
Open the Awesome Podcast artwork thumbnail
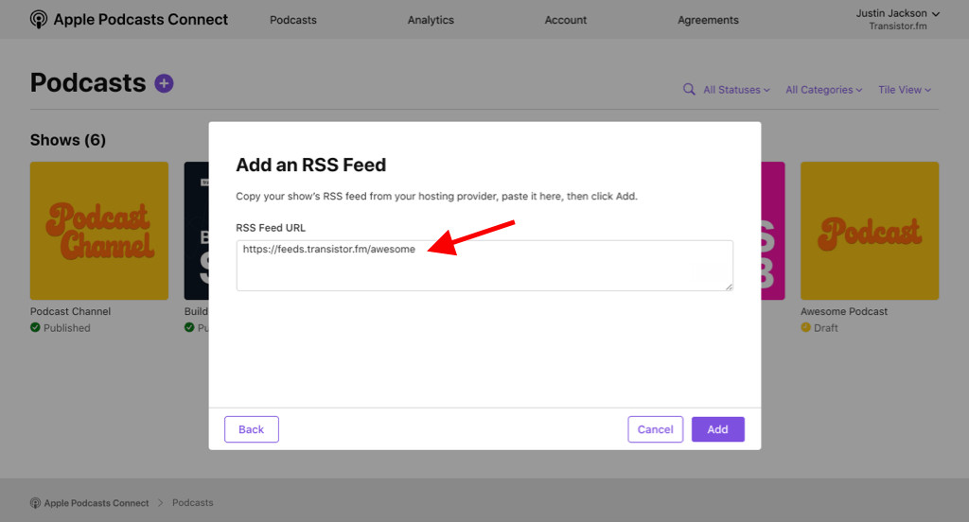point(869,231)
